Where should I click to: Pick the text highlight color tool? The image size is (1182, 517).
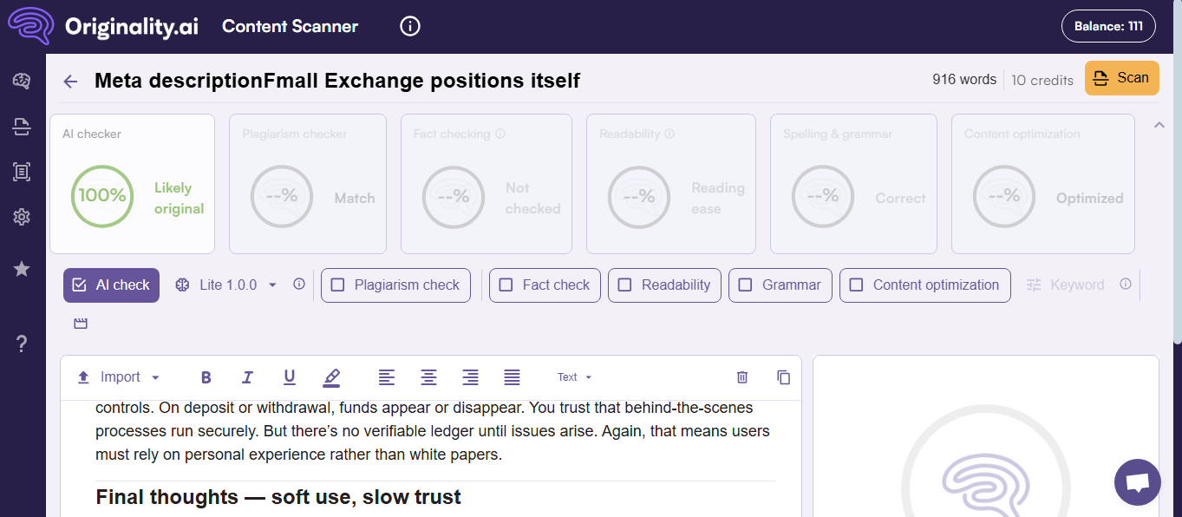click(331, 377)
